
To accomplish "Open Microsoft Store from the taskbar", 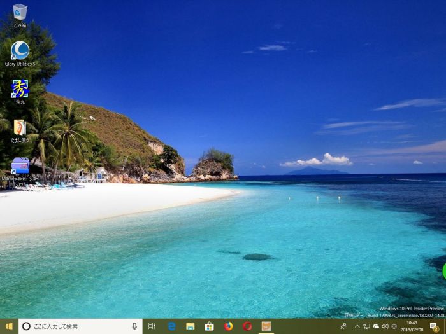I will (209, 326).
